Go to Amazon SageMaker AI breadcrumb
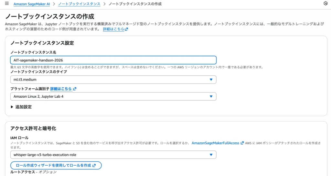Image resolution: width=331 pixels, height=176 pixels. coord(32,4)
